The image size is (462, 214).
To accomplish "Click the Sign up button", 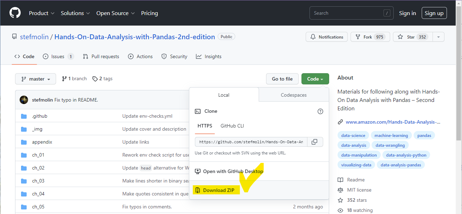I will (x=434, y=13).
